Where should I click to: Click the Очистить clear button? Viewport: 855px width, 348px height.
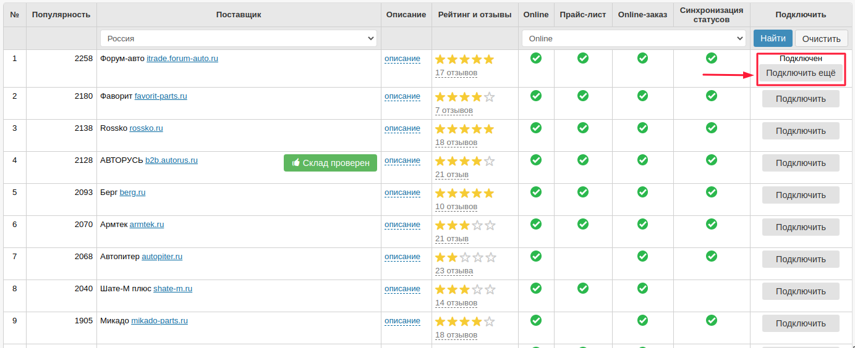pos(822,38)
